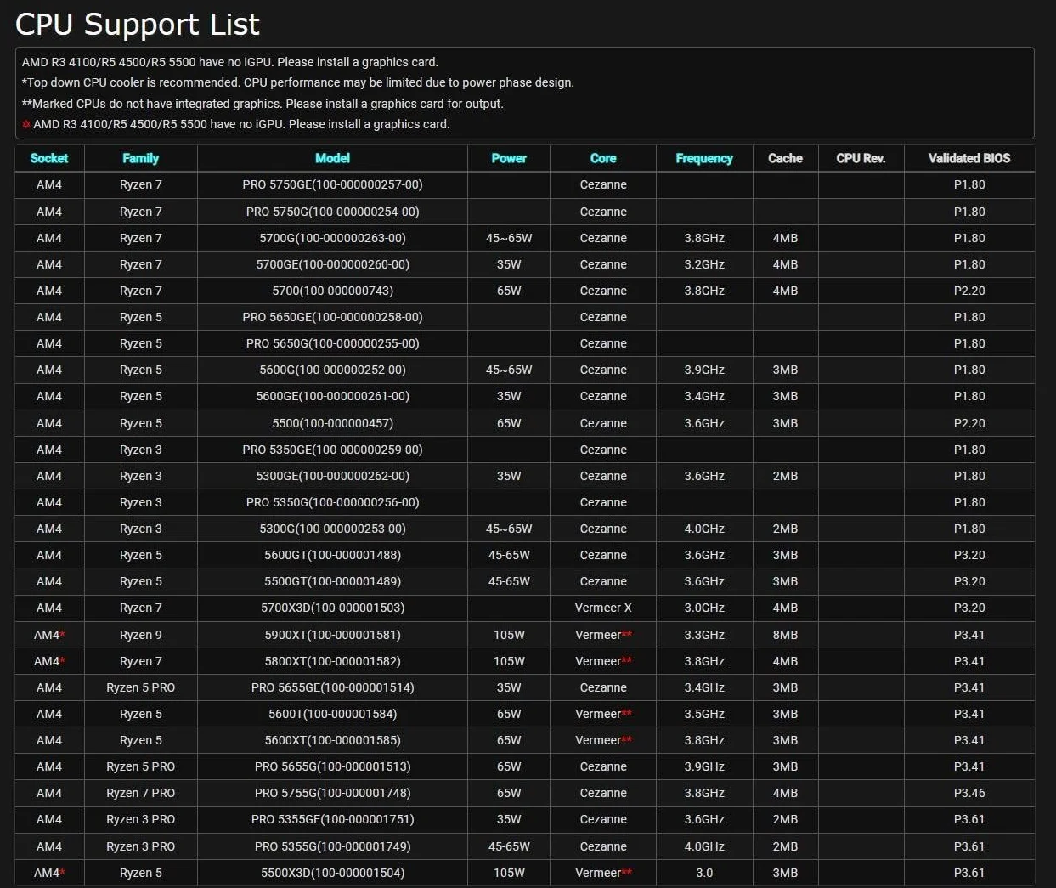Select model PRO 5650G(100-000000255-00)

coord(332,343)
